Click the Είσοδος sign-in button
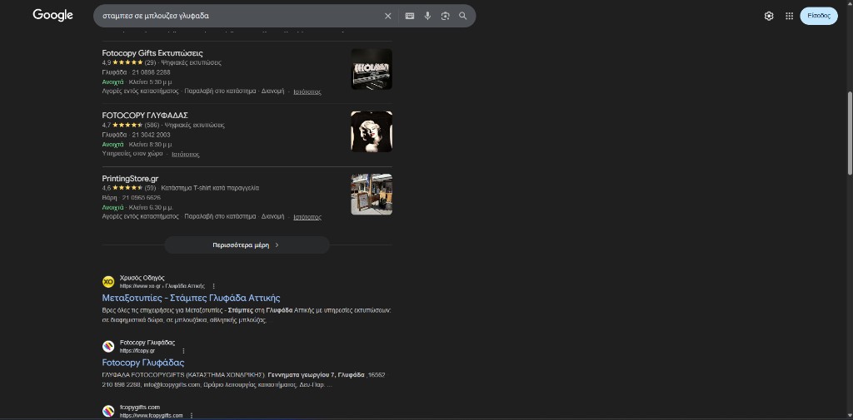The height and width of the screenshot is (420, 853). click(x=819, y=17)
